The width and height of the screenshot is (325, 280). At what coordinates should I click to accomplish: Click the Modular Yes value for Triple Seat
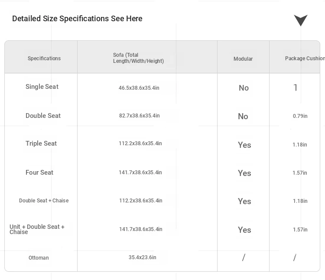click(x=244, y=145)
